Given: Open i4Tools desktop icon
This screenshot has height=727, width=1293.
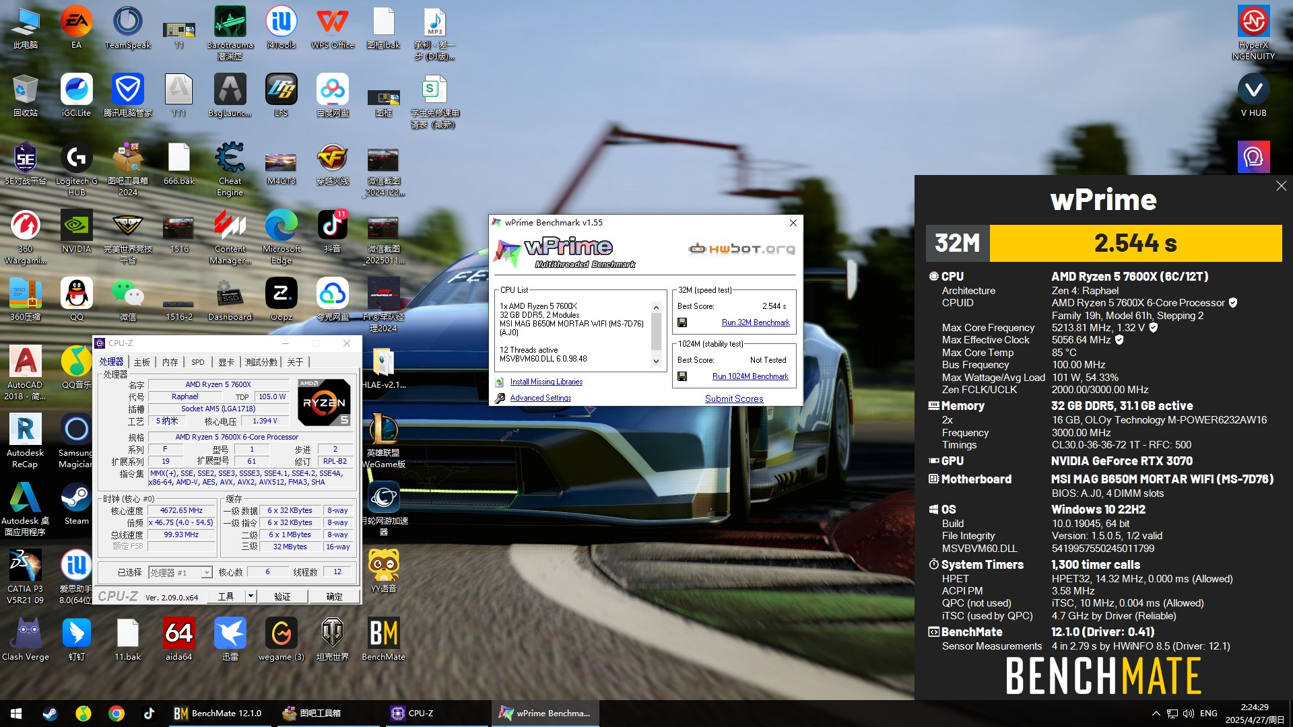Looking at the screenshot, I should [x=281, y=28].
